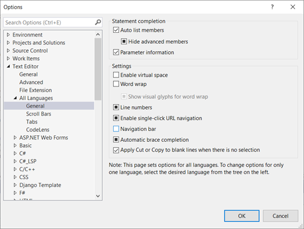Screen dimensions: 304x229
Task: Expand the Django Template node
Action: pos(15,185)
